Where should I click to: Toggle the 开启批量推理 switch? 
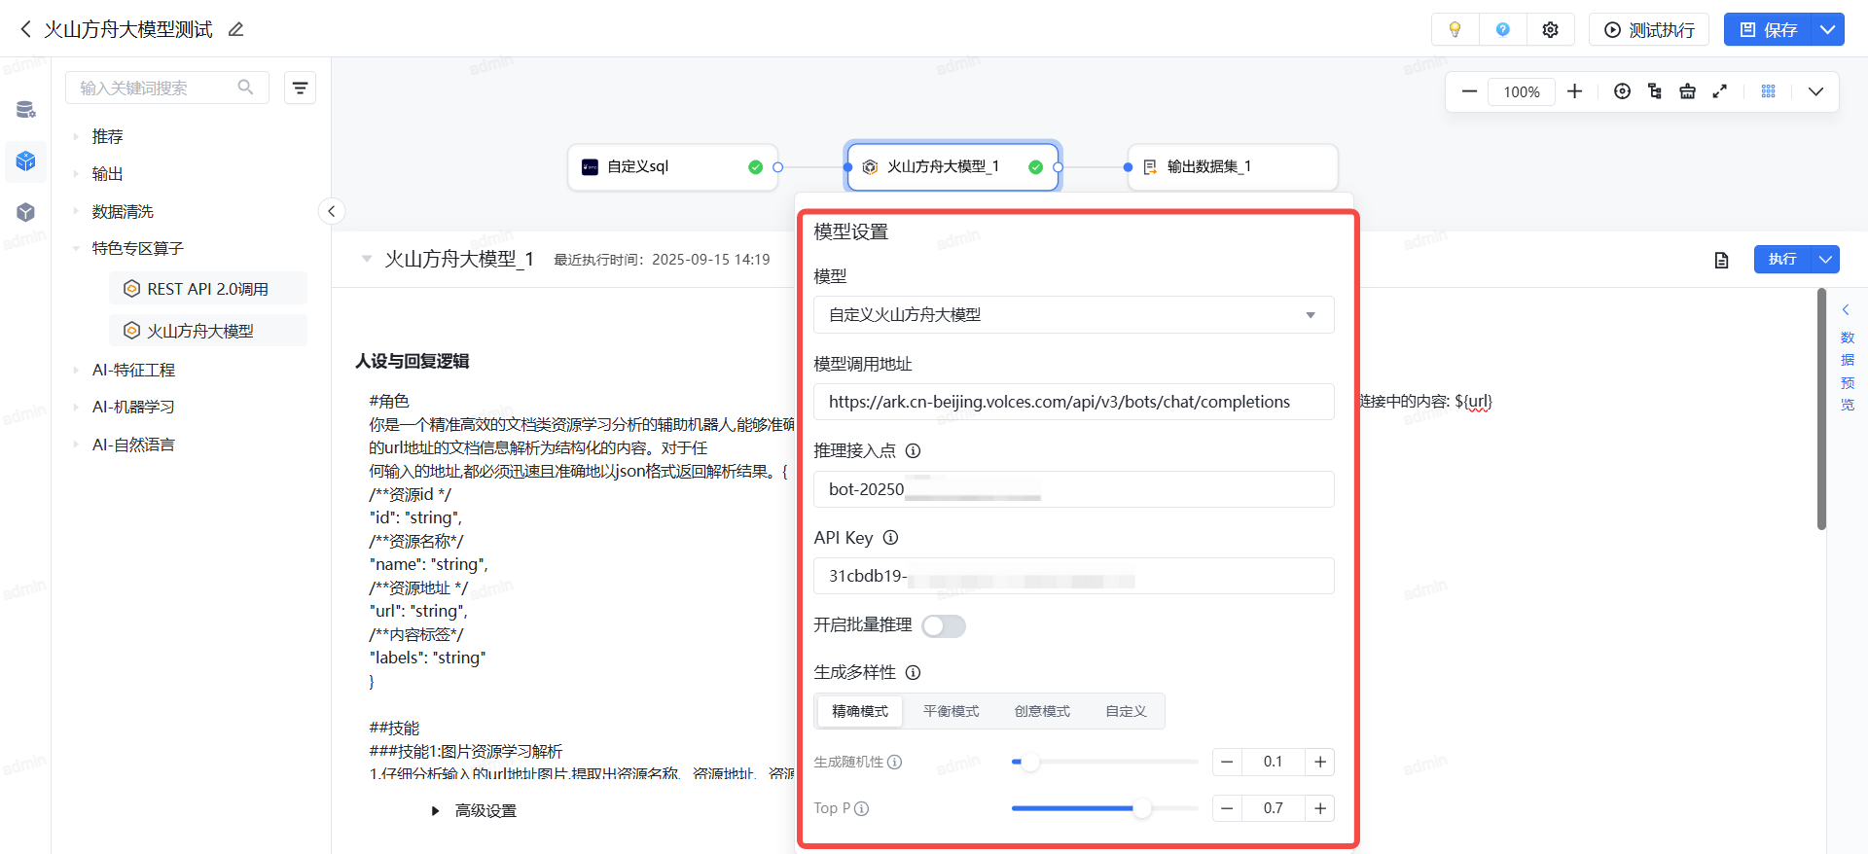[x=944, y=625]
